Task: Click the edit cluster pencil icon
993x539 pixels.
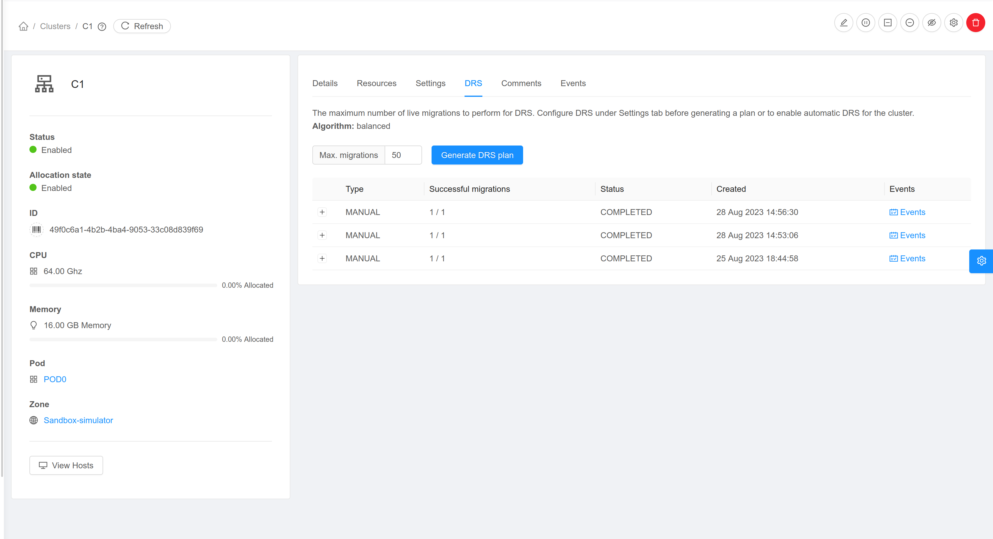Action: (x=844, y=23)
